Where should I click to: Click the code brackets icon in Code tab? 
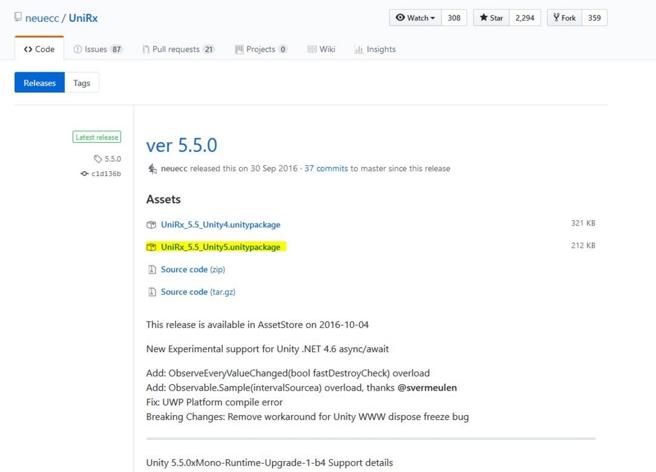coord(28,49)
